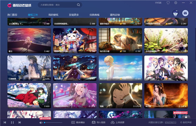Skip to the previous wallpaper
Screen dimensions: 196x126
pos(5,122)
